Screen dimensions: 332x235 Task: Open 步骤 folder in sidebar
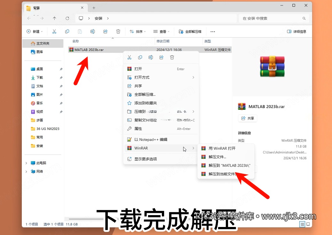(43, 120)
